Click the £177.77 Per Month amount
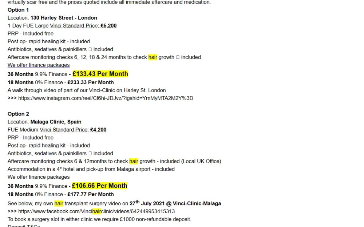 tap(91, 194)
